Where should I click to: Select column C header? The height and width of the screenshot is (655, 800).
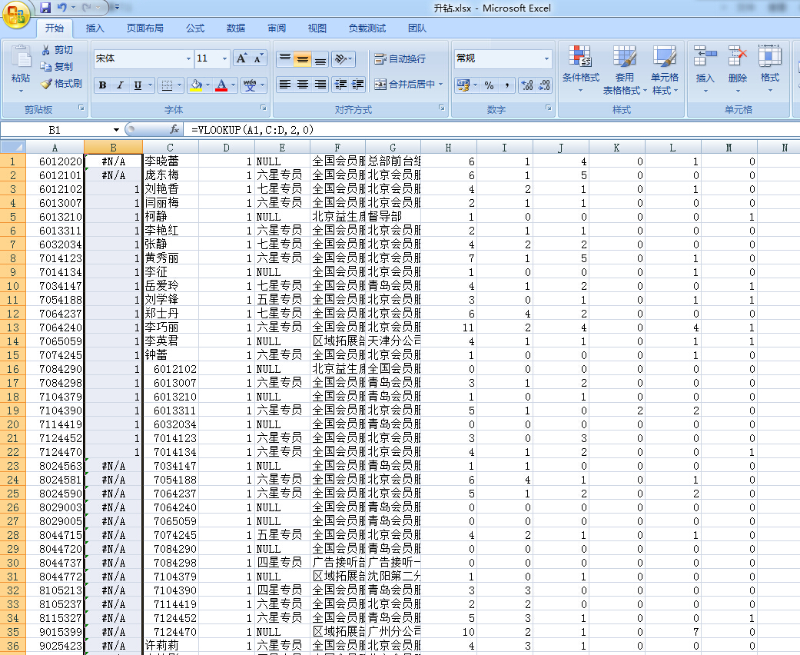[171, 147]
